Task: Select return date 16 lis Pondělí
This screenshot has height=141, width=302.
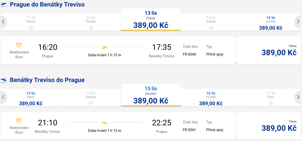Action: 211,98
